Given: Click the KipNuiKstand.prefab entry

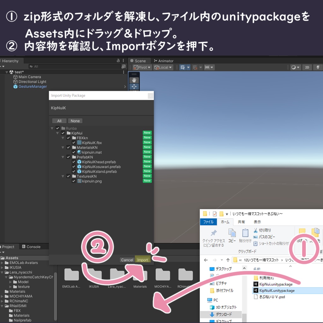Looking at the screenshot, I should coord(97,171).
